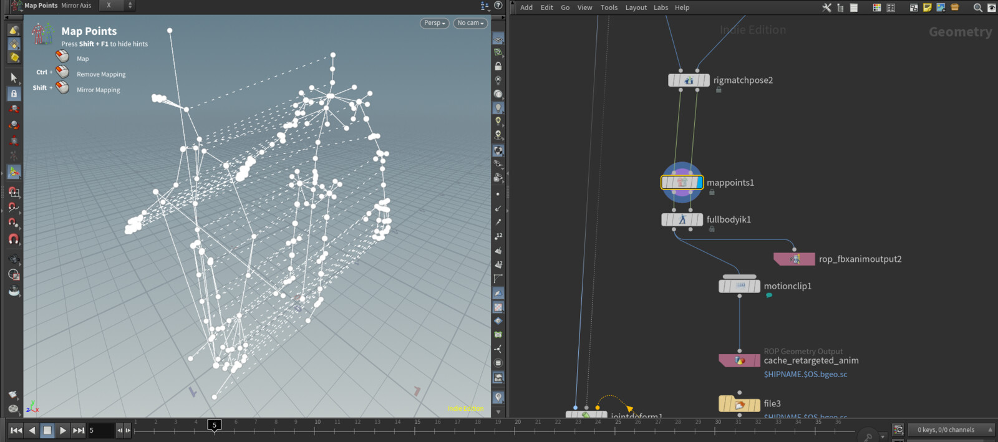Click the objects selection icon at top of left toolbar
998x442 pixels.
[x=14, y=30]
